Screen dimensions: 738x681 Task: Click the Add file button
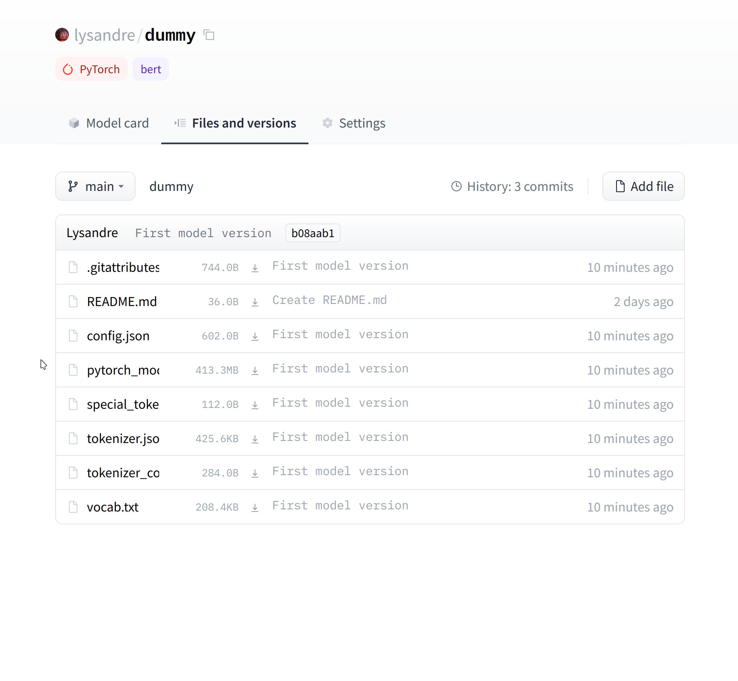pyautogui.click(x=643, y=187)
